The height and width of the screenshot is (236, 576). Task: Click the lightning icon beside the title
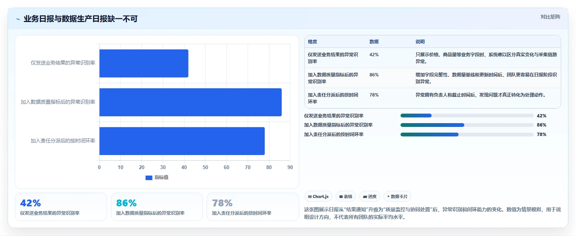[18, 19]
